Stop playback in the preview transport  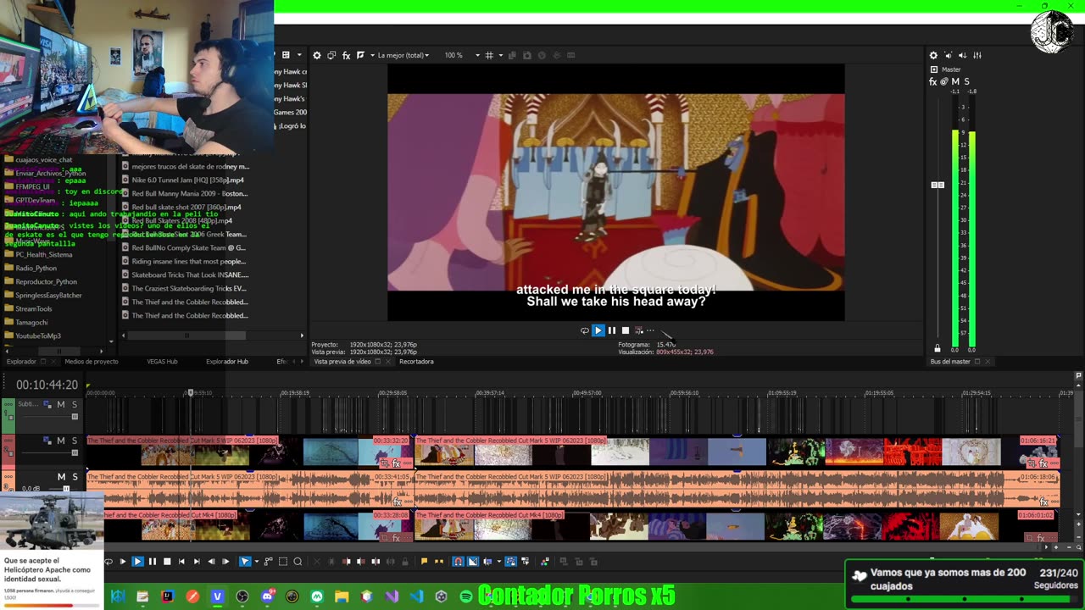point(626,330)
